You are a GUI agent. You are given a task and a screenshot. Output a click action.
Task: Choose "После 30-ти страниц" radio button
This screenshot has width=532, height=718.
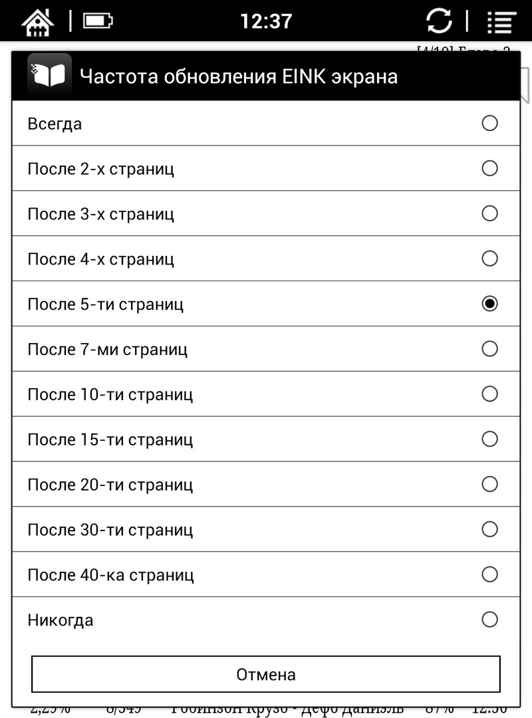point(489,530)
